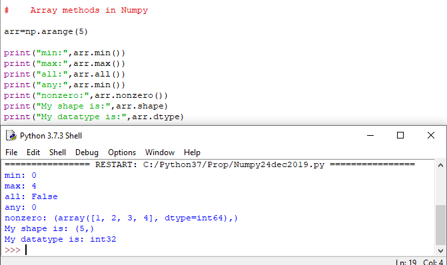Open the Shell menu
Viewport: 447px width, 265px height.
click(57, 152)
